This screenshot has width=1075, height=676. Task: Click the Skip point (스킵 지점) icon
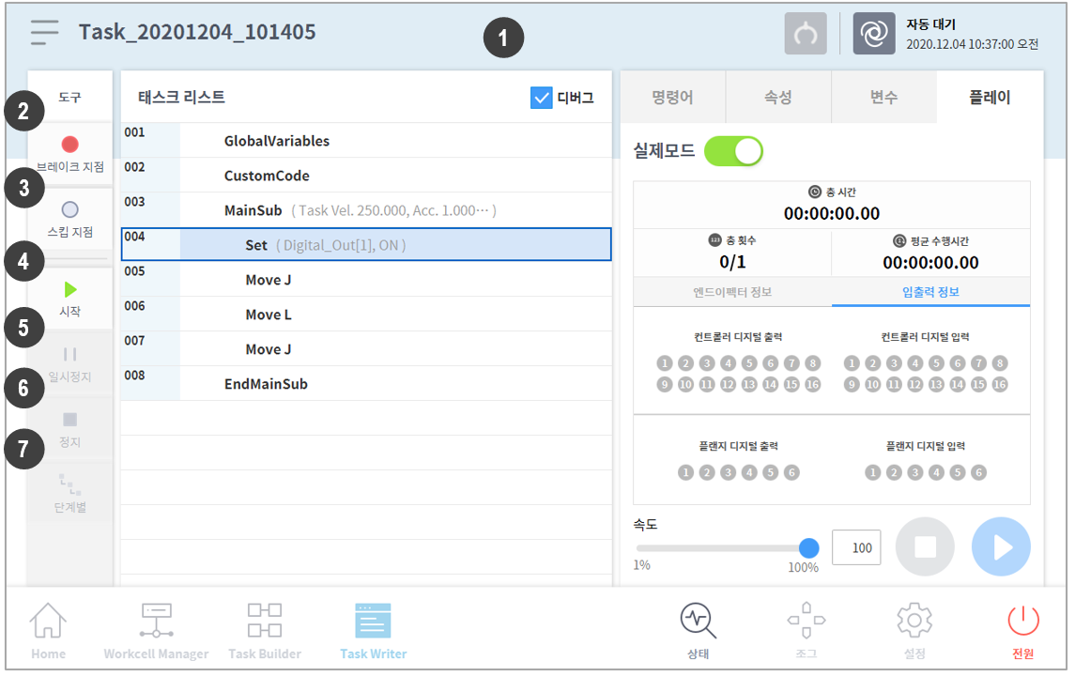tap(69, 209)
